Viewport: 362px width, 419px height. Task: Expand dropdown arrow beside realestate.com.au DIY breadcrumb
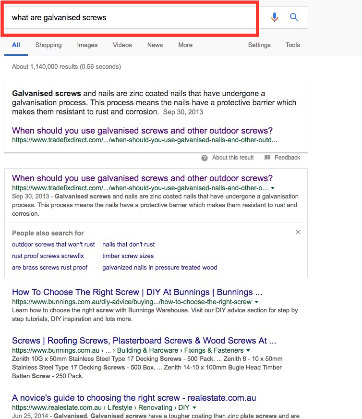(x=194, y=408)
